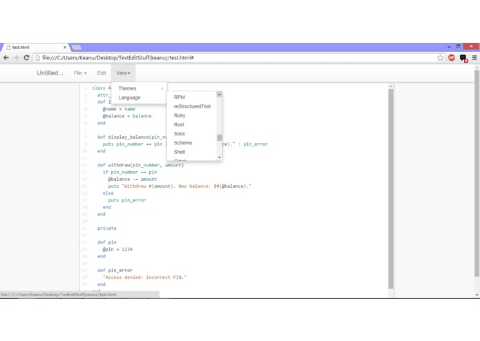Click the '@balance = balance' line

127,116
